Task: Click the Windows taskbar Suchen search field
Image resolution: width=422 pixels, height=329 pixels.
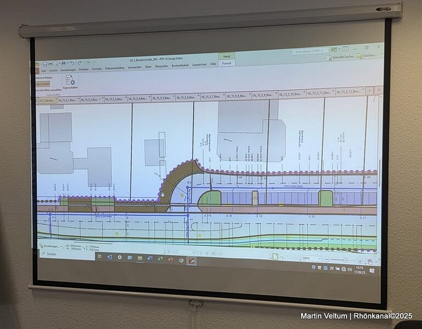Action: coord(58,254)
